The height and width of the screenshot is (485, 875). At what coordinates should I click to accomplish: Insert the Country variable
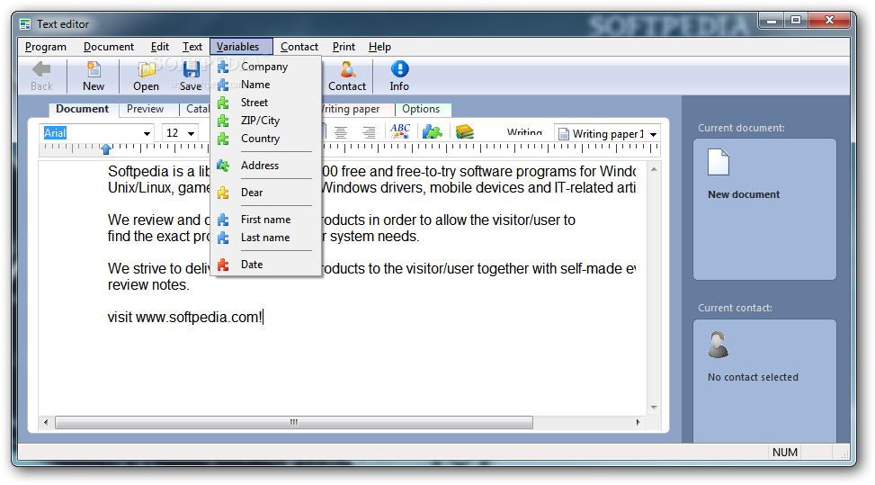265,138
